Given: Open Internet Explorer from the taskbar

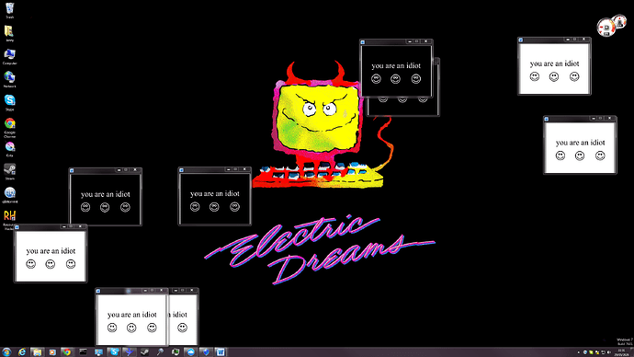Looking at the screenshot, I should (x=22, y=352).
